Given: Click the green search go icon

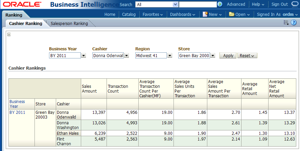Looking at the screenshot, I should pyautogui.click(x=220, y=4).
